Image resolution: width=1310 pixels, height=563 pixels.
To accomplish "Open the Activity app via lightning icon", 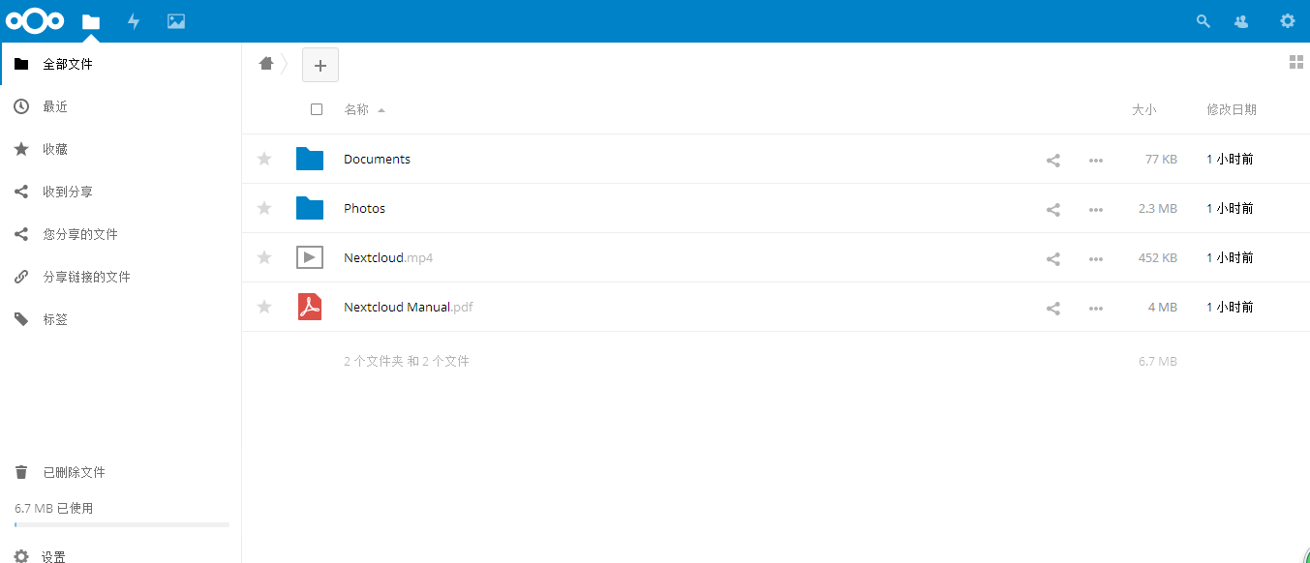I will (134, 20).
